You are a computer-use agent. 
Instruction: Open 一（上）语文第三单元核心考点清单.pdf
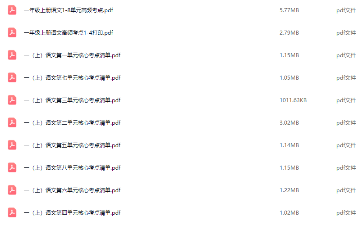pyautogui.click(x=72, y=100)
